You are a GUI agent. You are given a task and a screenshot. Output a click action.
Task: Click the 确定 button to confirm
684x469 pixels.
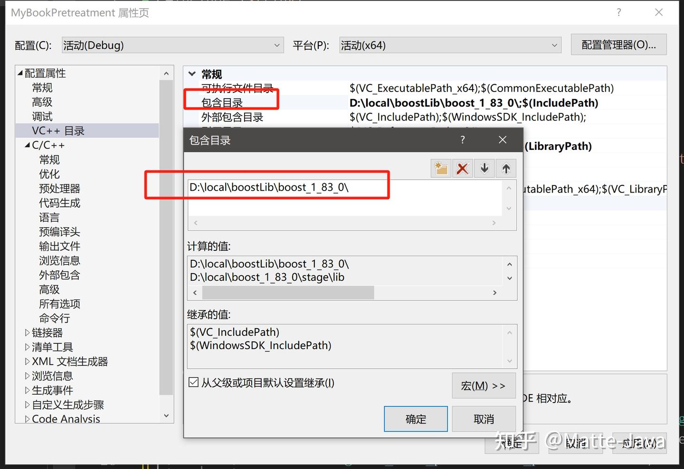(416, 419)
